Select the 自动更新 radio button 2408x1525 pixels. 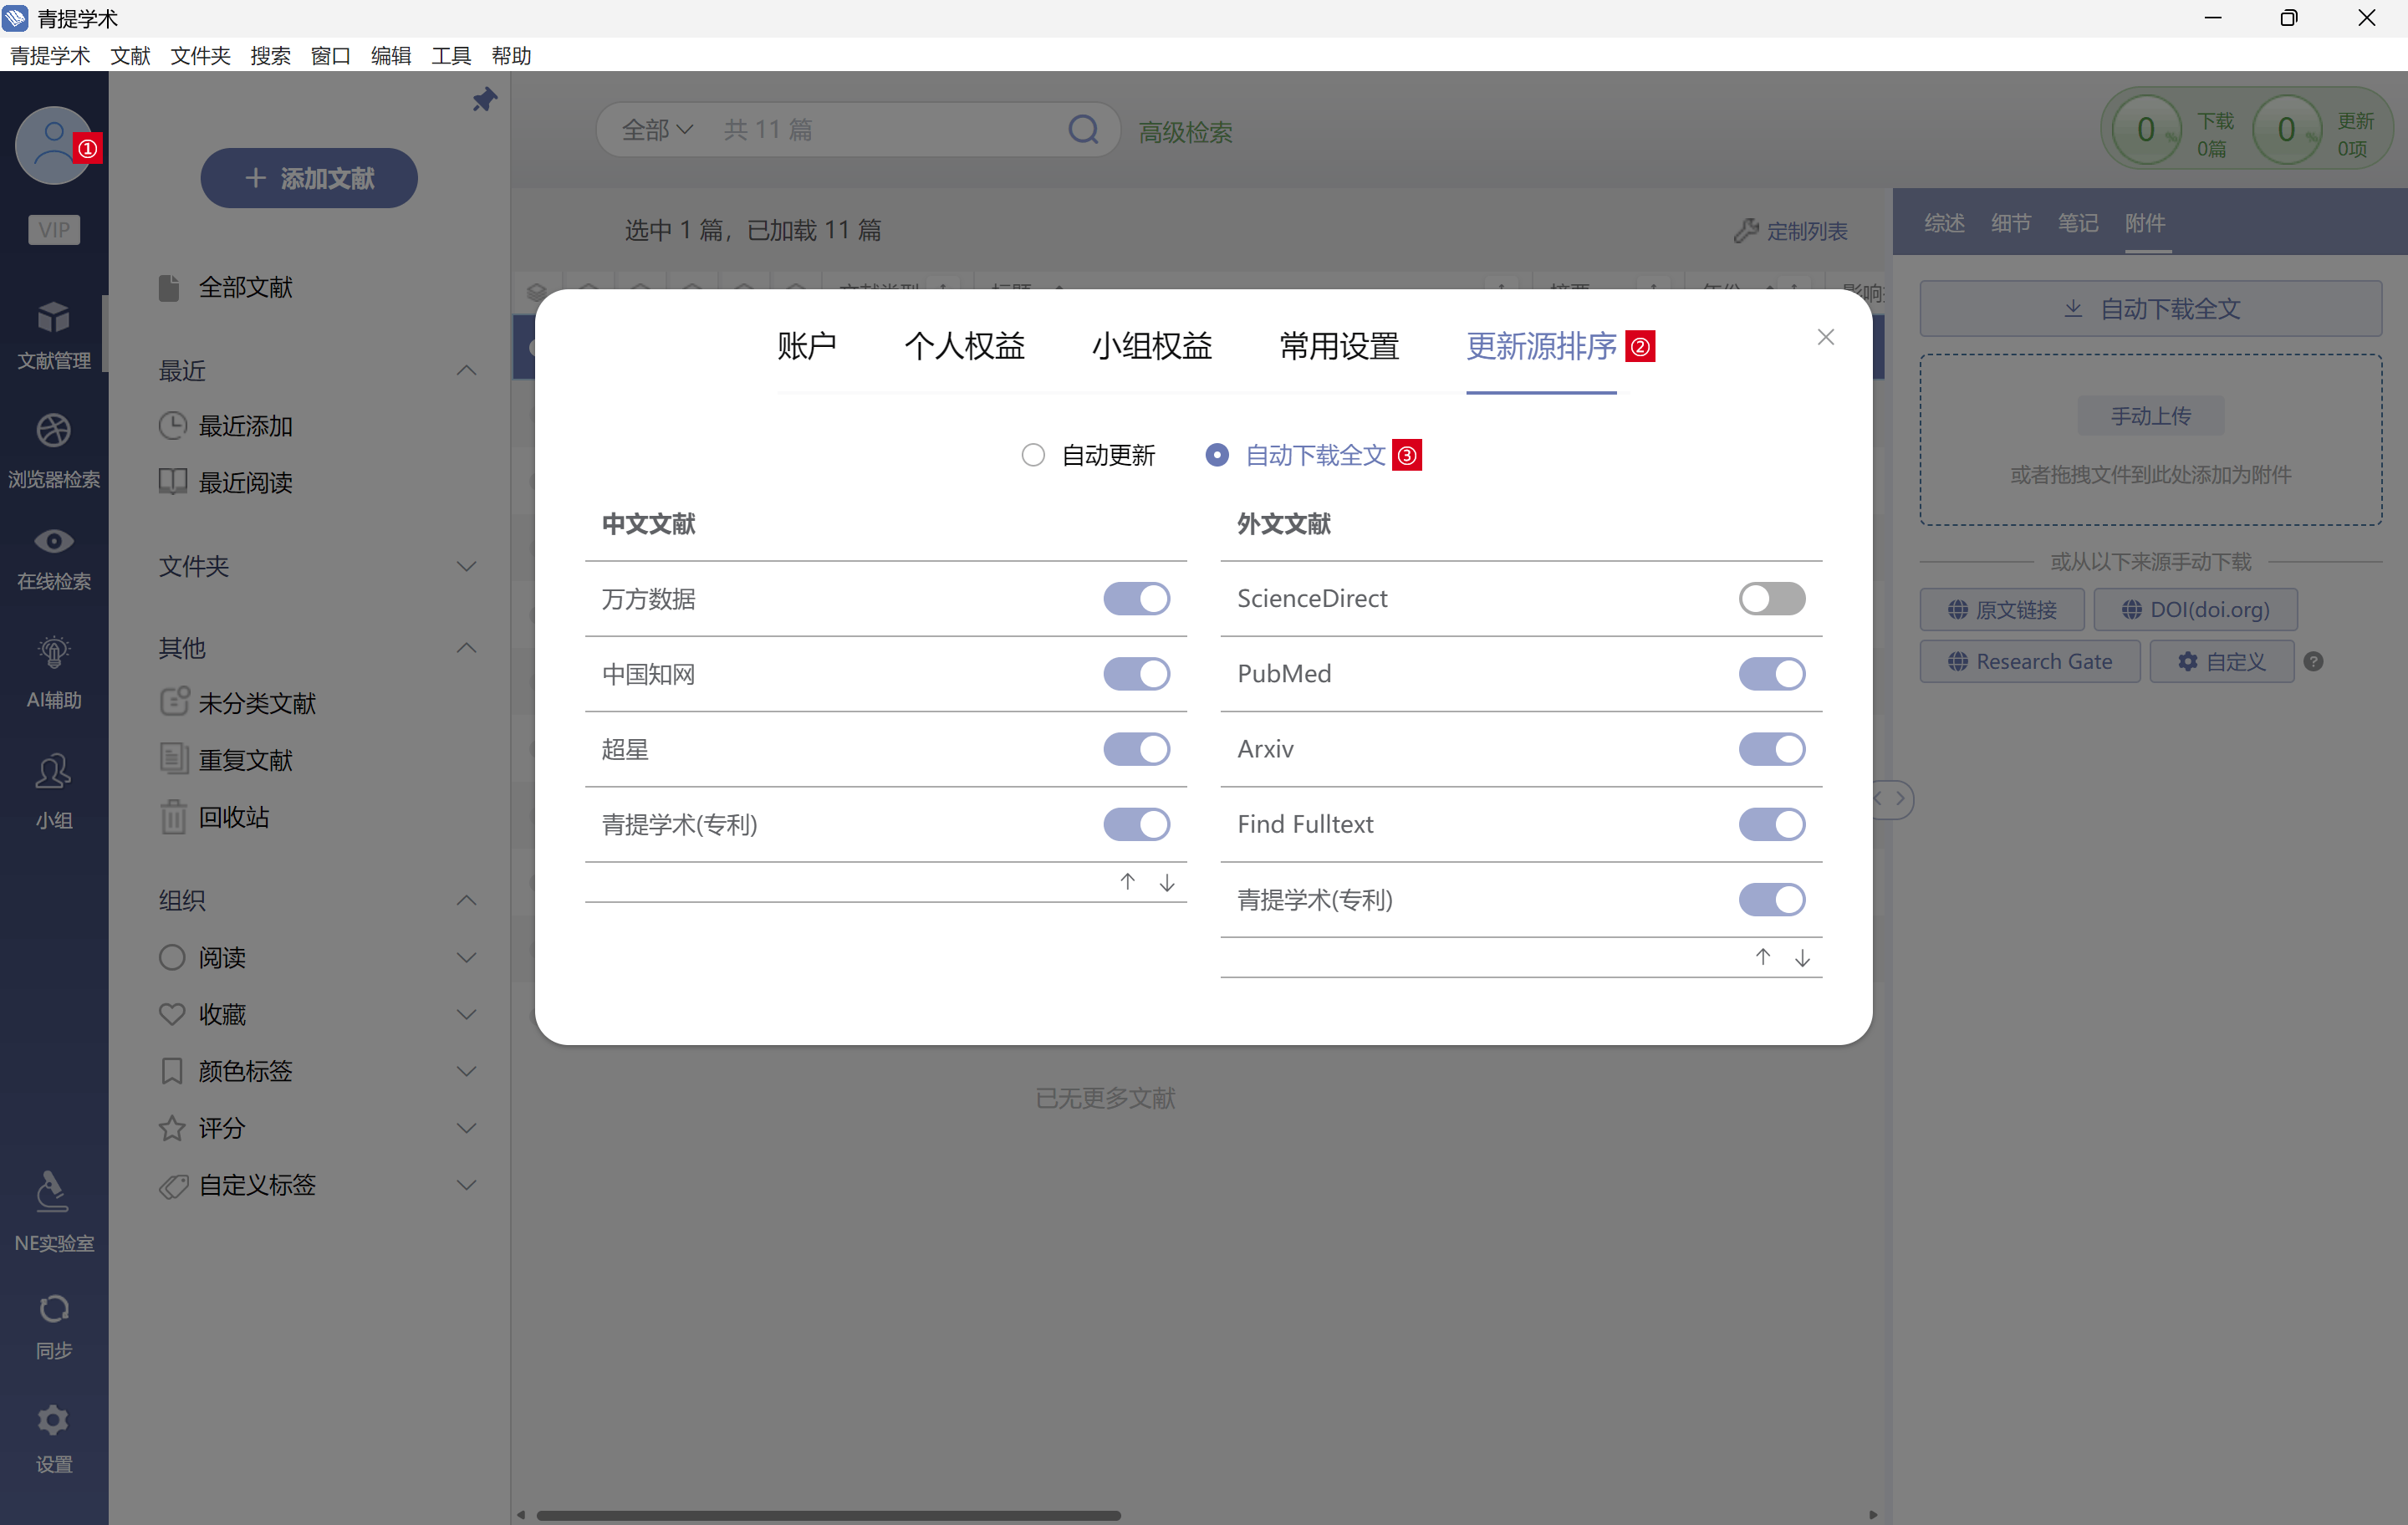1033,455
